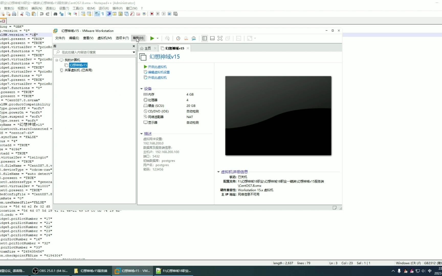
Task: Open 显示器 device setting
Action: coord(171,123)
